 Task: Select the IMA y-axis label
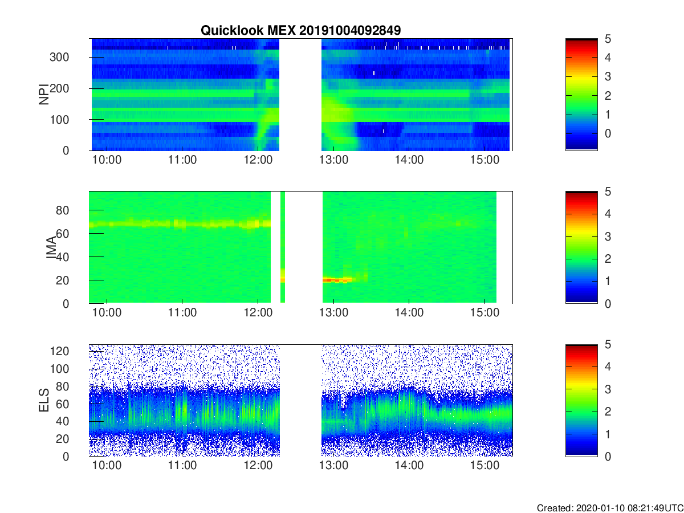tap(52, 248)
